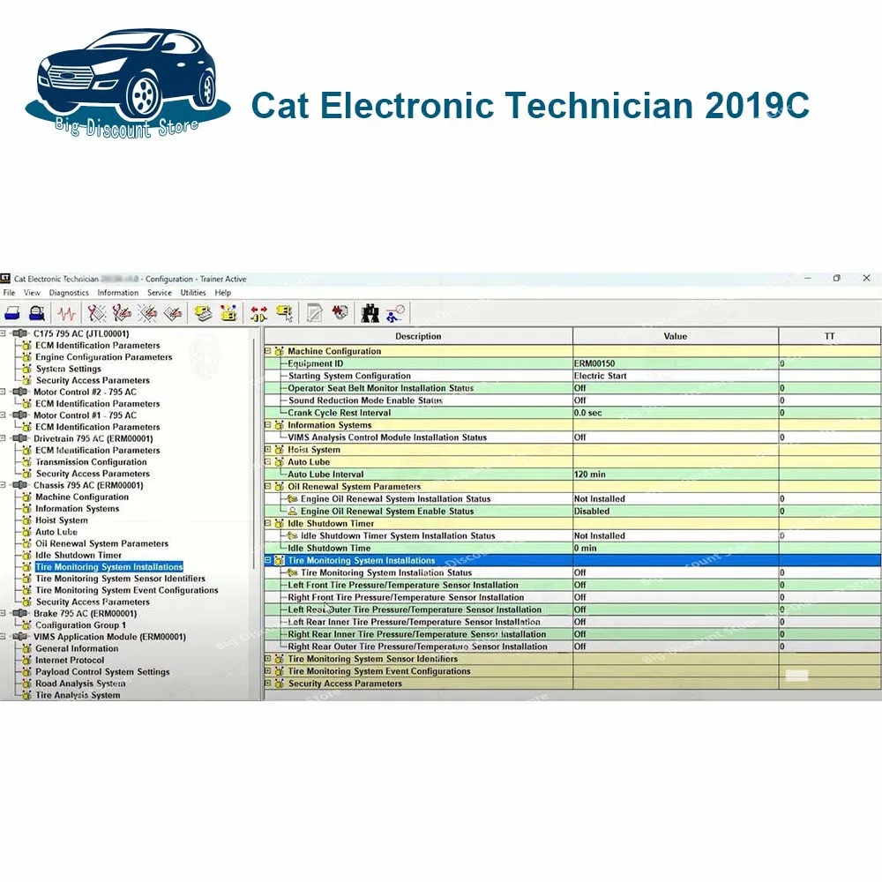This screenshot has height=882, width=882.
Task: Click the technician help icon after binoculars
Action: point(395,313)
